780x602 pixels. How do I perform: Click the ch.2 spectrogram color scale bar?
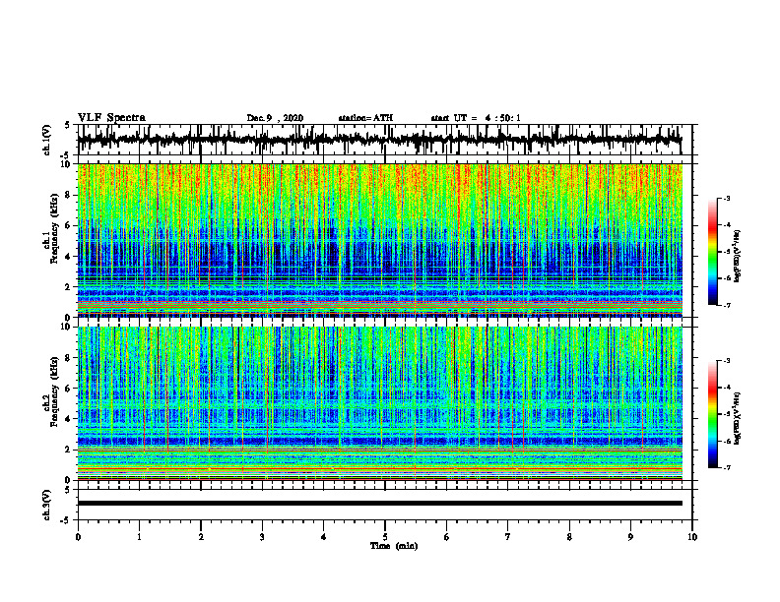tap(712, 414)
